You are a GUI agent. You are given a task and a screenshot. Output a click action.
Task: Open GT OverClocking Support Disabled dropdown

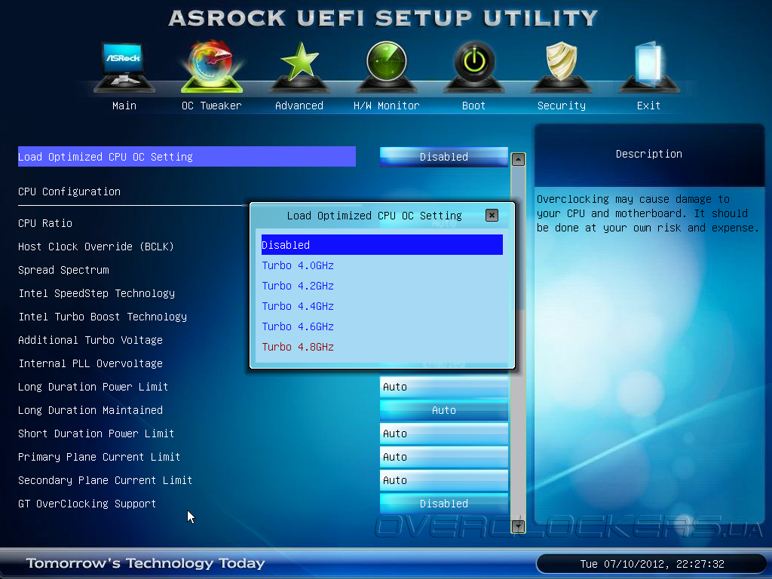point(443,504)
